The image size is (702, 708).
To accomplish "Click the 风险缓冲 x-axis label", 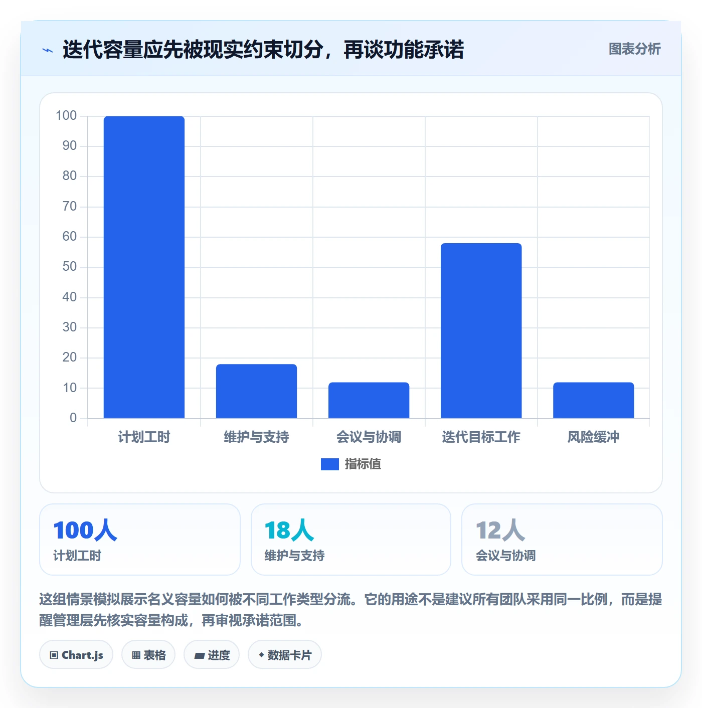I will (593, 437).
